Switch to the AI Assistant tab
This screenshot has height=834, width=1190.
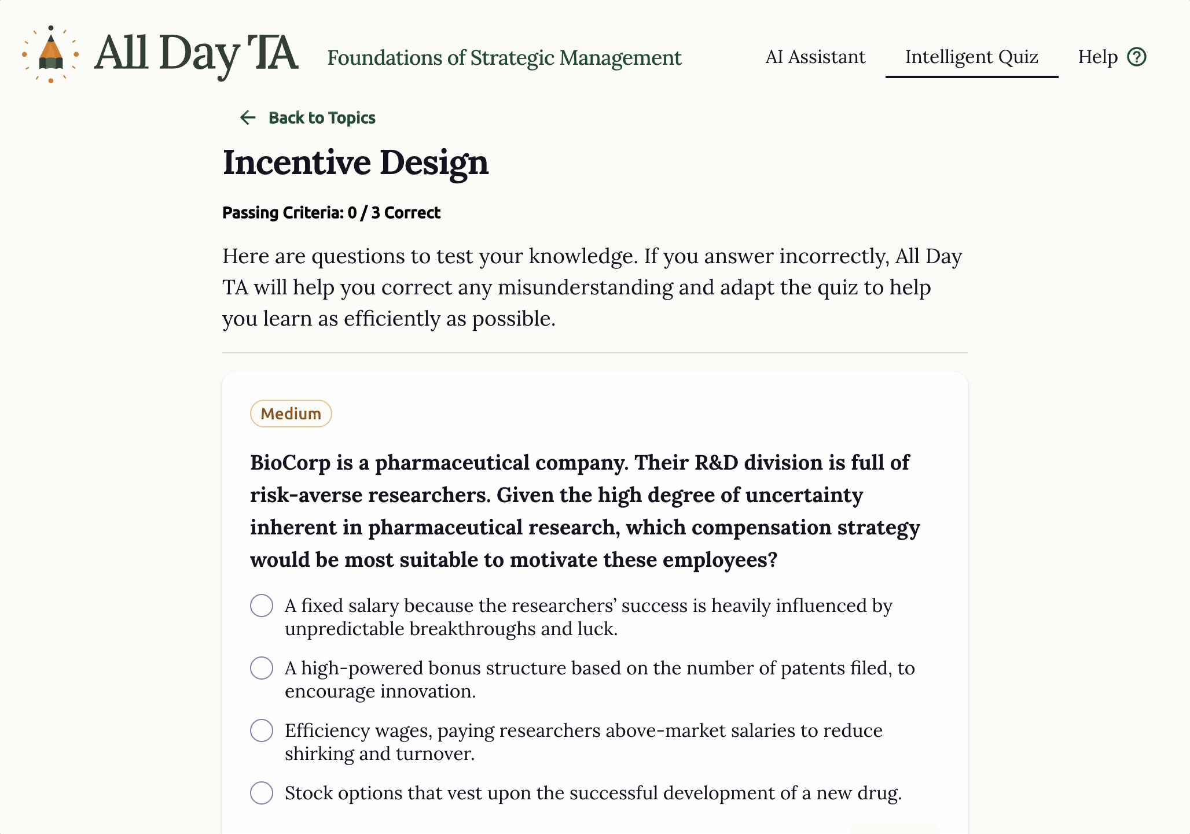(x=815, y=57)
